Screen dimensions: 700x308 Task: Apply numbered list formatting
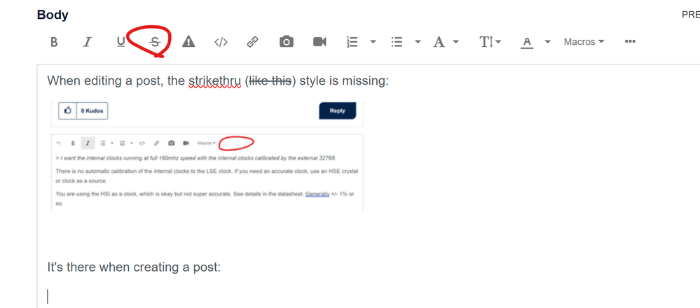click(x=352, y=42)
